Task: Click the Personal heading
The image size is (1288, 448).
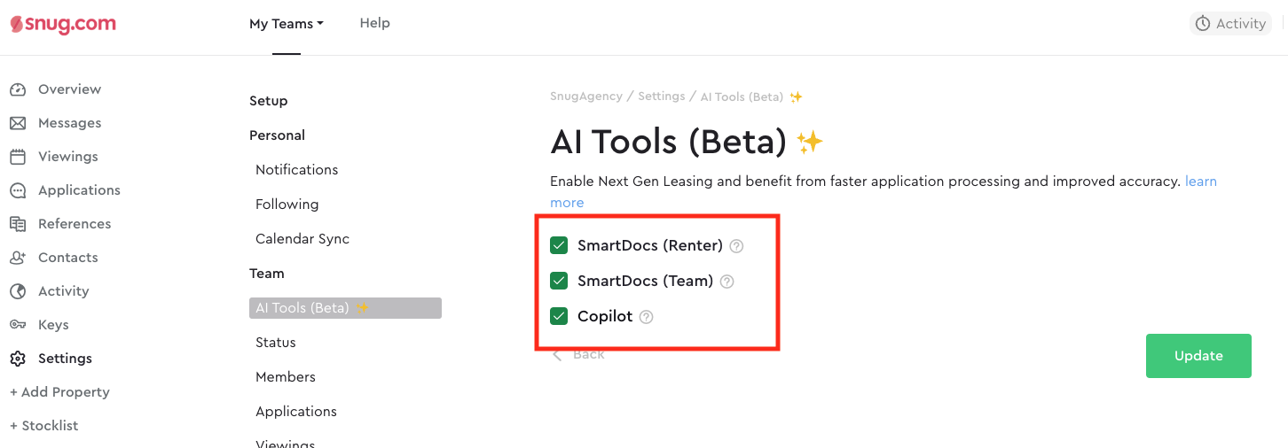Action: [278, 135]
